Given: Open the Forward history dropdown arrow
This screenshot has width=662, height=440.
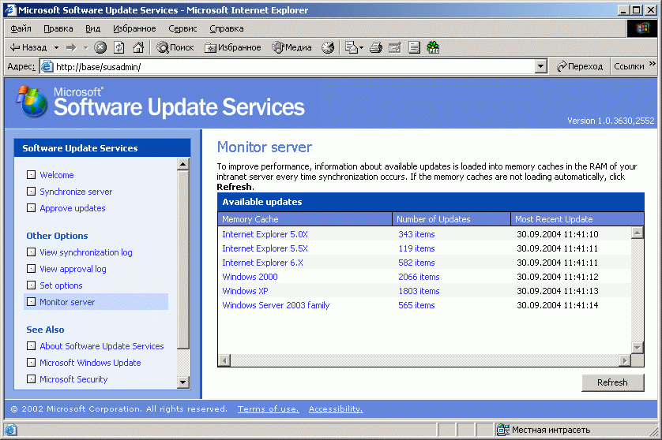Looking at the screenshot, I should [85, 47].
